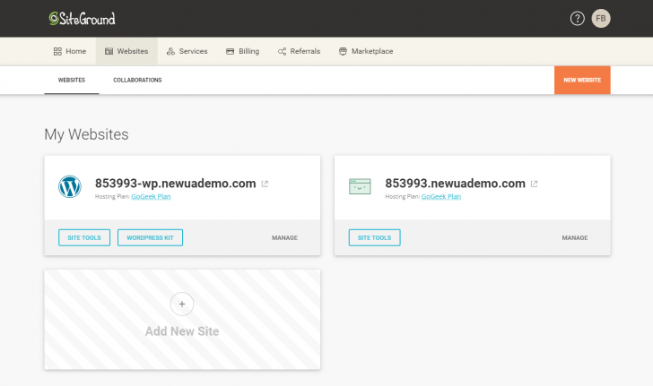Screen dimensions: 653x386
Task: Select the Websites menu item
Action: click(x=126, y=51)
